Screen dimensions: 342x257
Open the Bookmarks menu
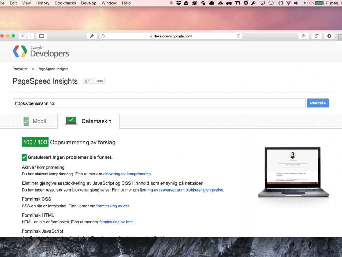click(65, 3)
